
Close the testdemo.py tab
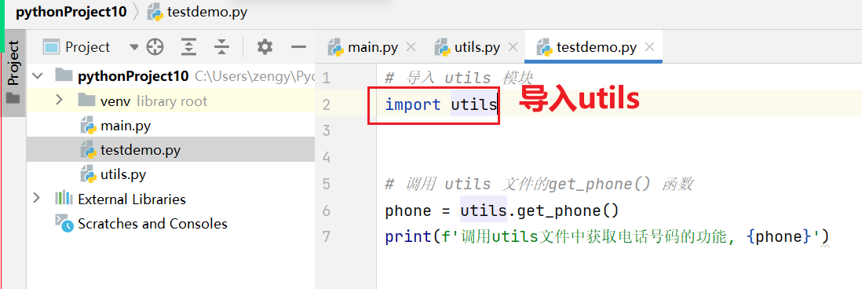pyautogui.click(x=649, y=47)
